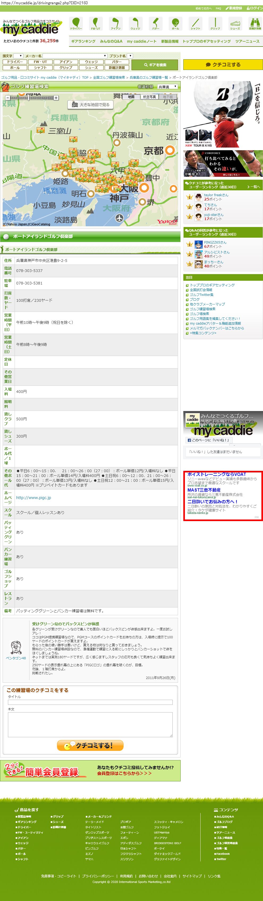
Task: Open the Driver (ドライバー) category icon
Action: click(x=76, y=23)
